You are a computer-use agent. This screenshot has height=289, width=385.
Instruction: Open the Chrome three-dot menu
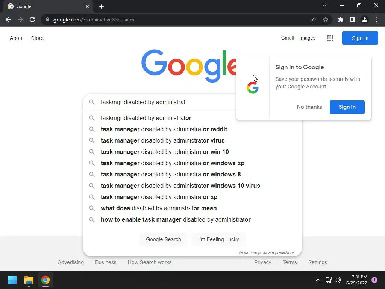point(377,20)
